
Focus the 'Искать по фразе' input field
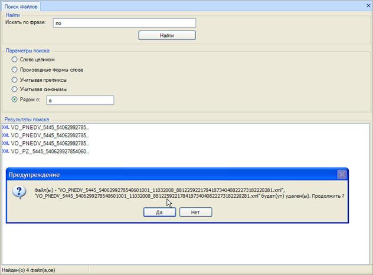pyautogui.click(x=125, y=23)
